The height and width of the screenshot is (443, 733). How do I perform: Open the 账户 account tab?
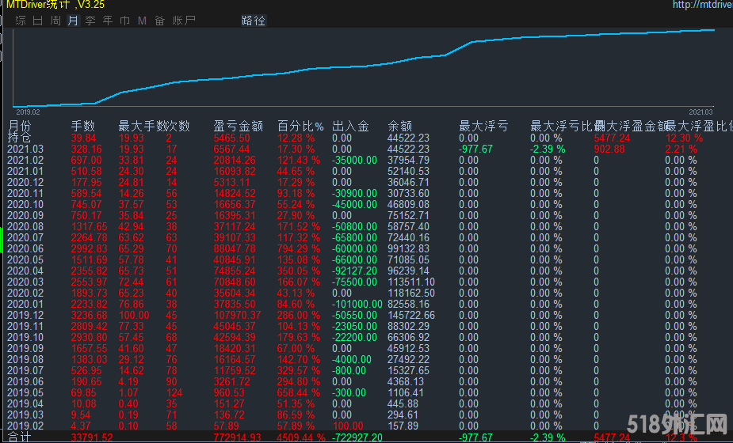184,21
